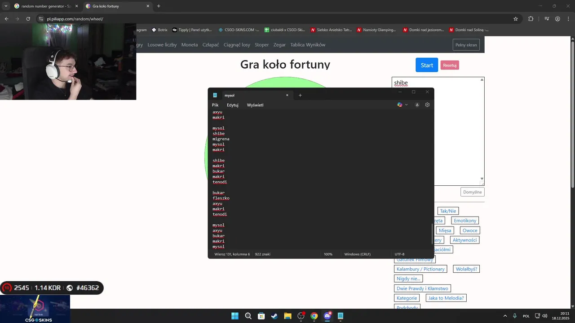Select Kalambury / Pictionary preset
This screenshot has height=323, width=575.
coord(420,269)
